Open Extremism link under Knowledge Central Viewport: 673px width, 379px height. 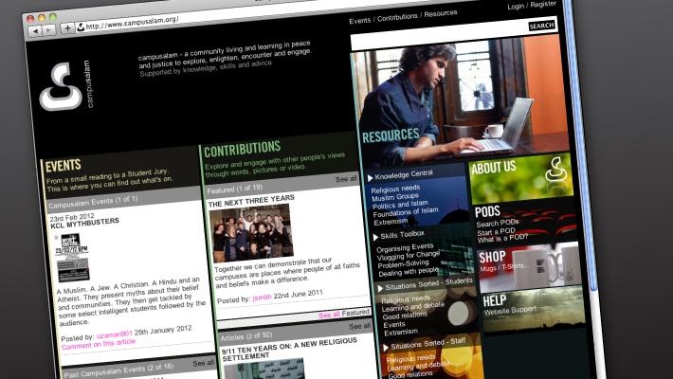coord(391,222)
